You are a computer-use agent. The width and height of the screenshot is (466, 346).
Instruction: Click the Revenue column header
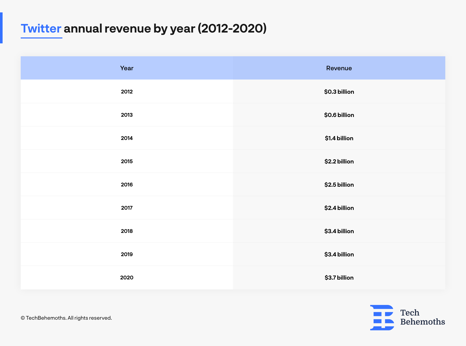(339, 68)
